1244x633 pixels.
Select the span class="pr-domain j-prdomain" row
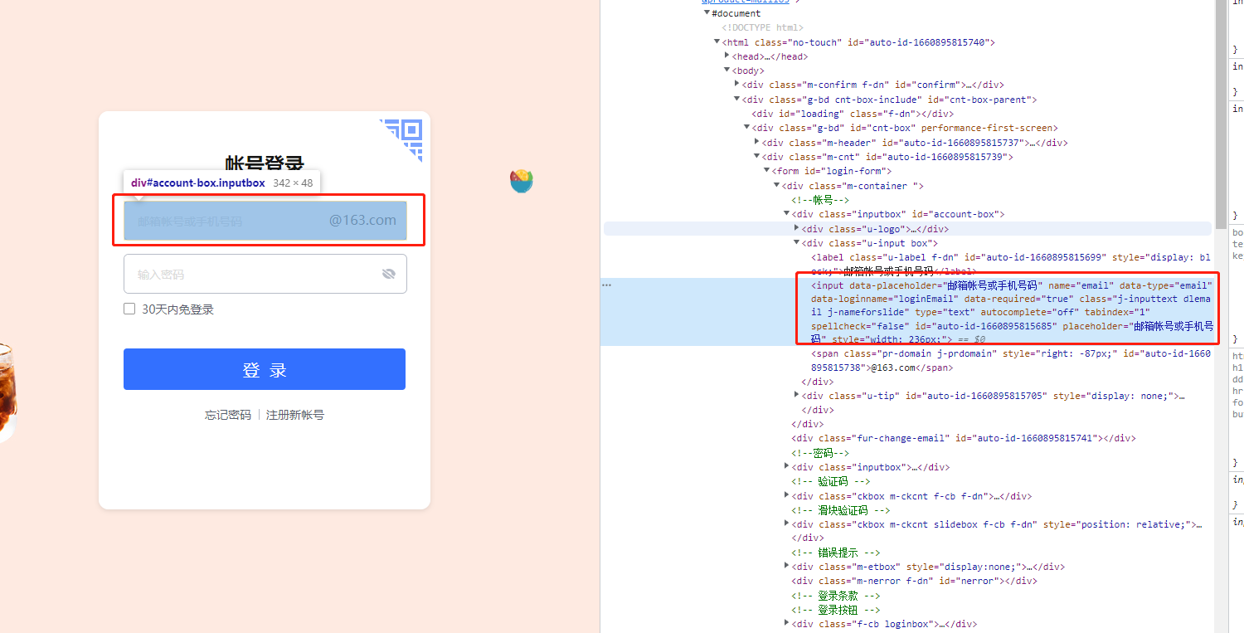pyautogui.click(x=1011, y=361)
